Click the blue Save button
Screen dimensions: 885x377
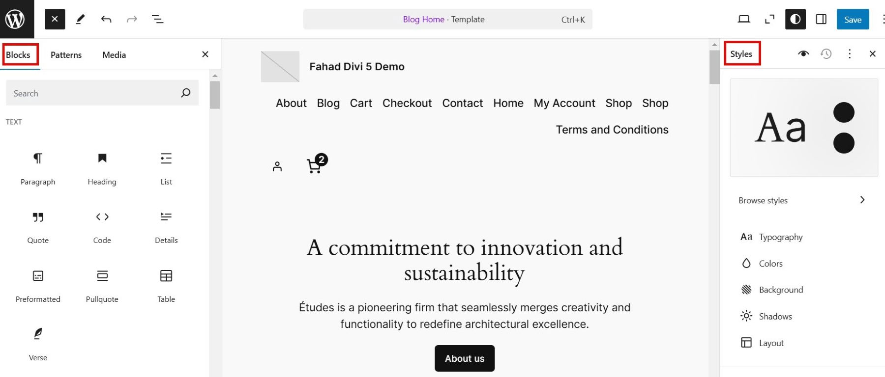click(853, 19)
